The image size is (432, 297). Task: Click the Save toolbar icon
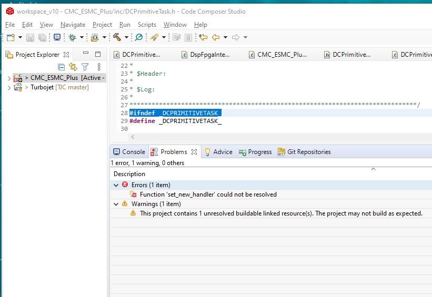30,37
